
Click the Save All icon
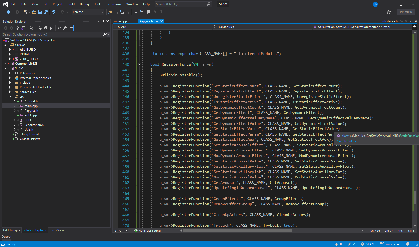coord(46,12)
